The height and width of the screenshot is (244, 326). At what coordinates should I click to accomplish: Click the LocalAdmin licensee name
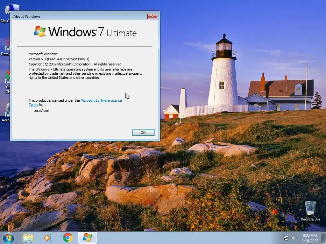(x=42, y=111)
